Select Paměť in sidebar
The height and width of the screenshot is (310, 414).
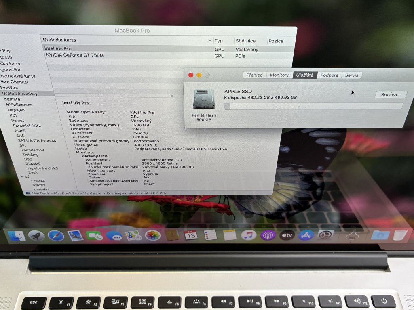[x=17, y=120]
